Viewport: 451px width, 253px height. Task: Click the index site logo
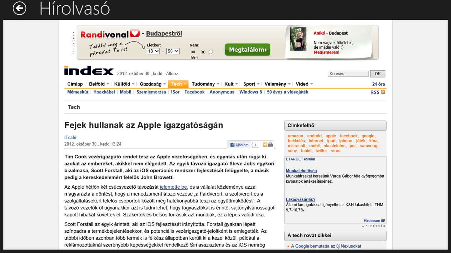click(x=89, y=71)
